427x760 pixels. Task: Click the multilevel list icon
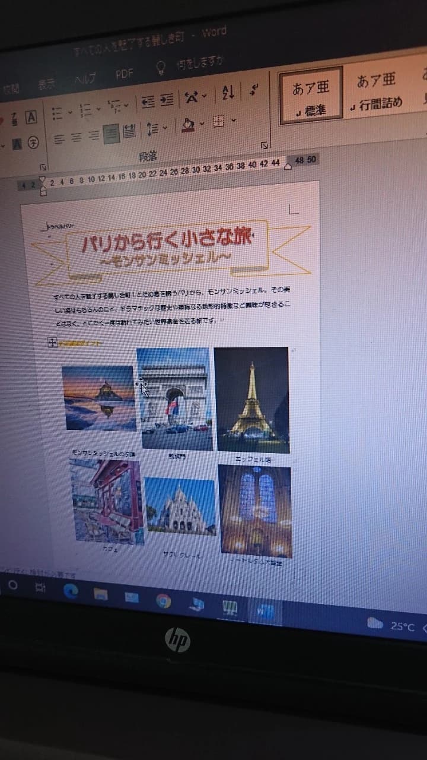(x=114, y=107)
